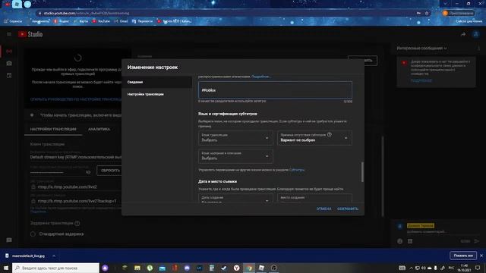Viewport: 486px width, 273px height.
Task: Select the standard delay radio button
Action: (x=33, y=234)
